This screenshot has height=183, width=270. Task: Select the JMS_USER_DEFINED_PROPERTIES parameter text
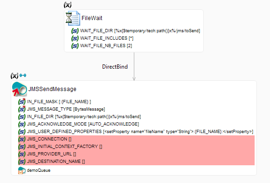click(140, 132)
